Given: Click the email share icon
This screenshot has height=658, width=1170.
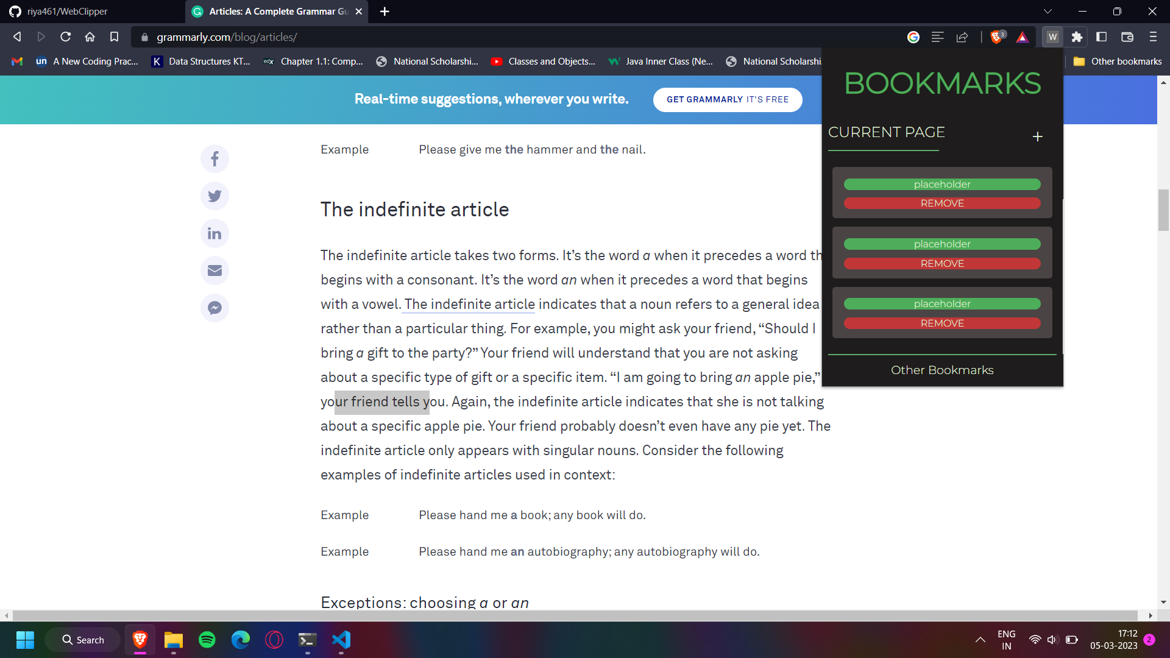Looking at the screenshot, I should (x=214, y=271).
